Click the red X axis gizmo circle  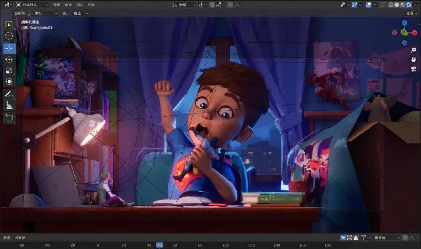(x=415, y=33)
